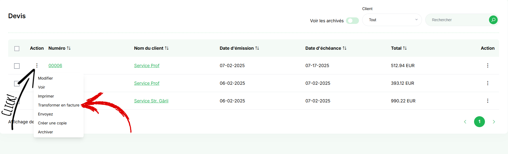Open right-side actions for the 393.12 EUR row
Image resolution: width=508 pixels, height=154 pixels.
(488, 83)
